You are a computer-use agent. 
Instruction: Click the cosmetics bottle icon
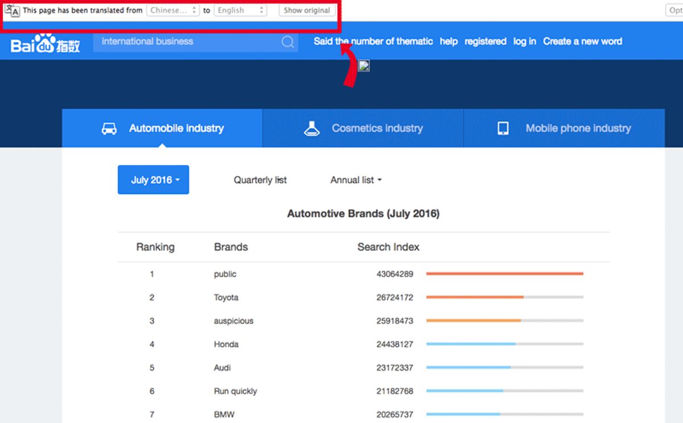pos(311,129)
